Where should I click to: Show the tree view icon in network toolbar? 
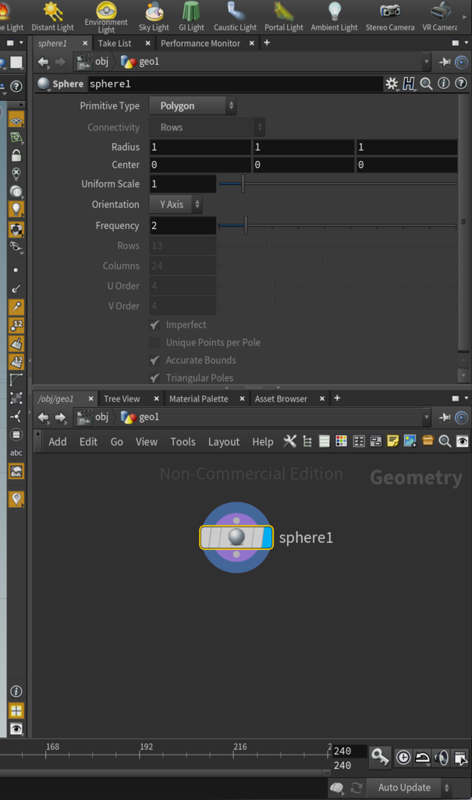pos(307,441)
